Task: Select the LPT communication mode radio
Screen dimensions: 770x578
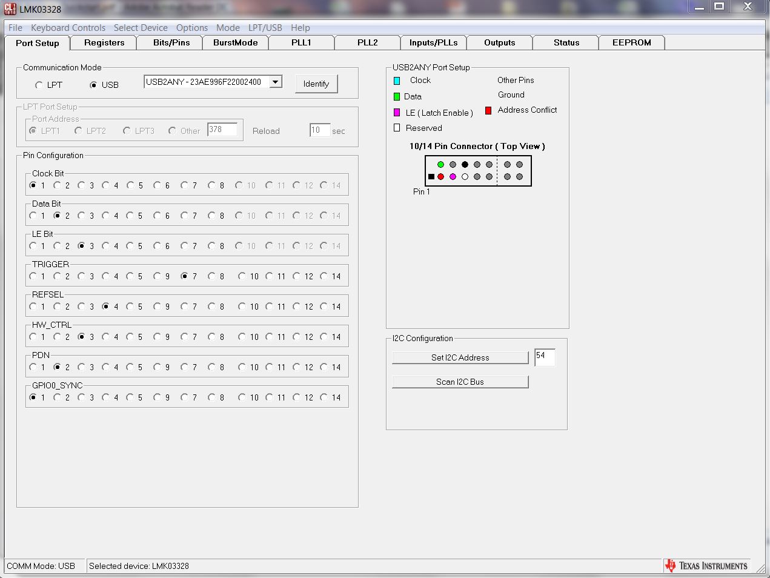Action: click(x=39, y=85)
